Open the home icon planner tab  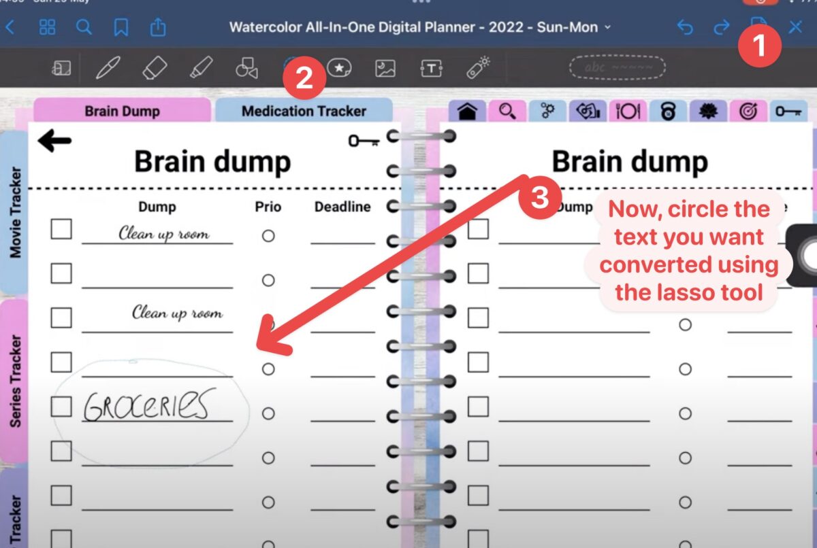coord(467,112)
